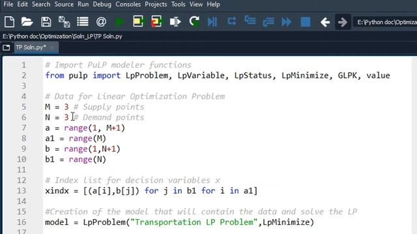Run cell and advance icon
Viewport: 417px width, 234px height.
click(x=156, y=21)
